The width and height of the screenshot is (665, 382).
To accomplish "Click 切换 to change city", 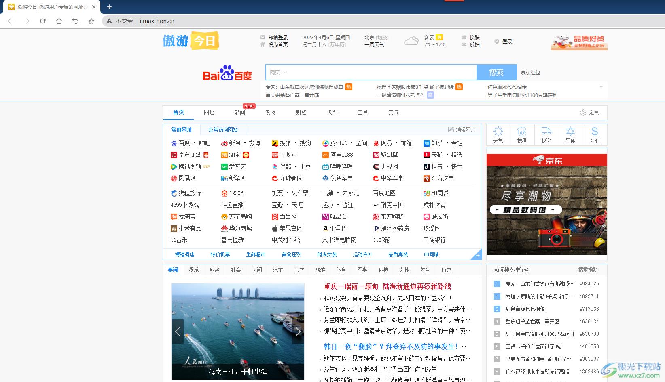I will [x=382, y=37].
